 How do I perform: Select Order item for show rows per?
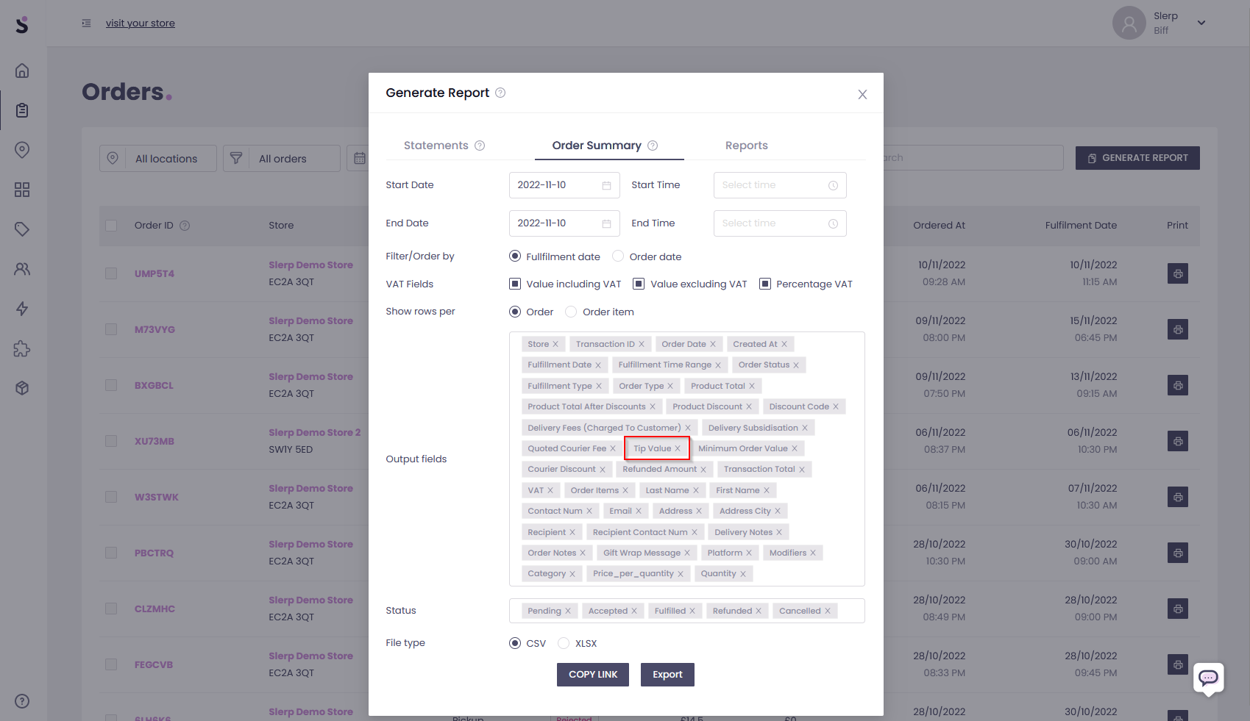point(571,312)
